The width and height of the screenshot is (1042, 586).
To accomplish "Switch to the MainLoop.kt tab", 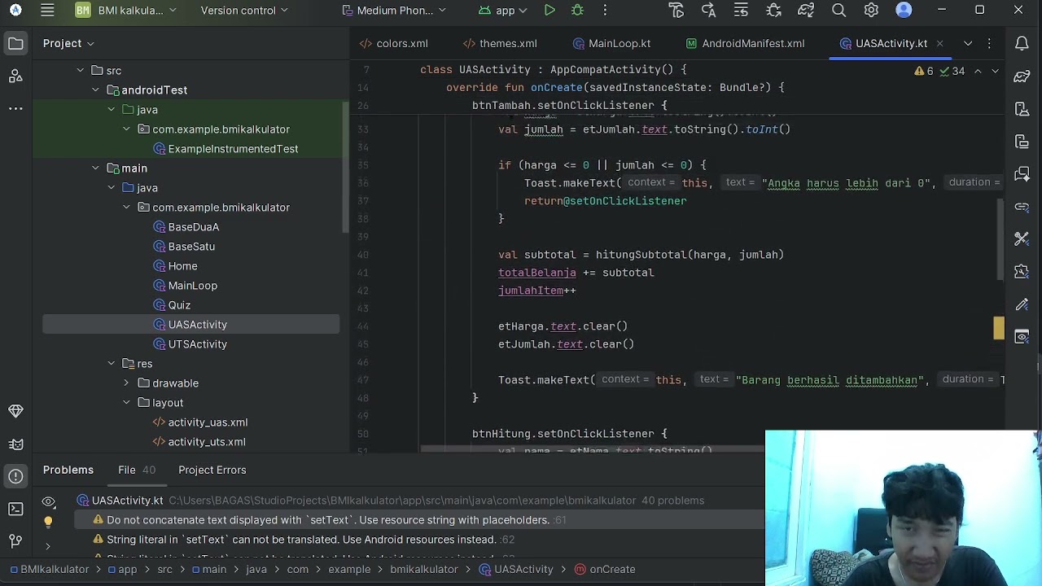I will point(611,43).
